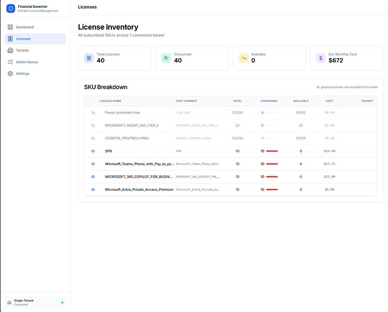The height and width of the screenshot is (312, 388).
Task: Click the Licenses breadcrumb title in header
Action: pos(87,7)
